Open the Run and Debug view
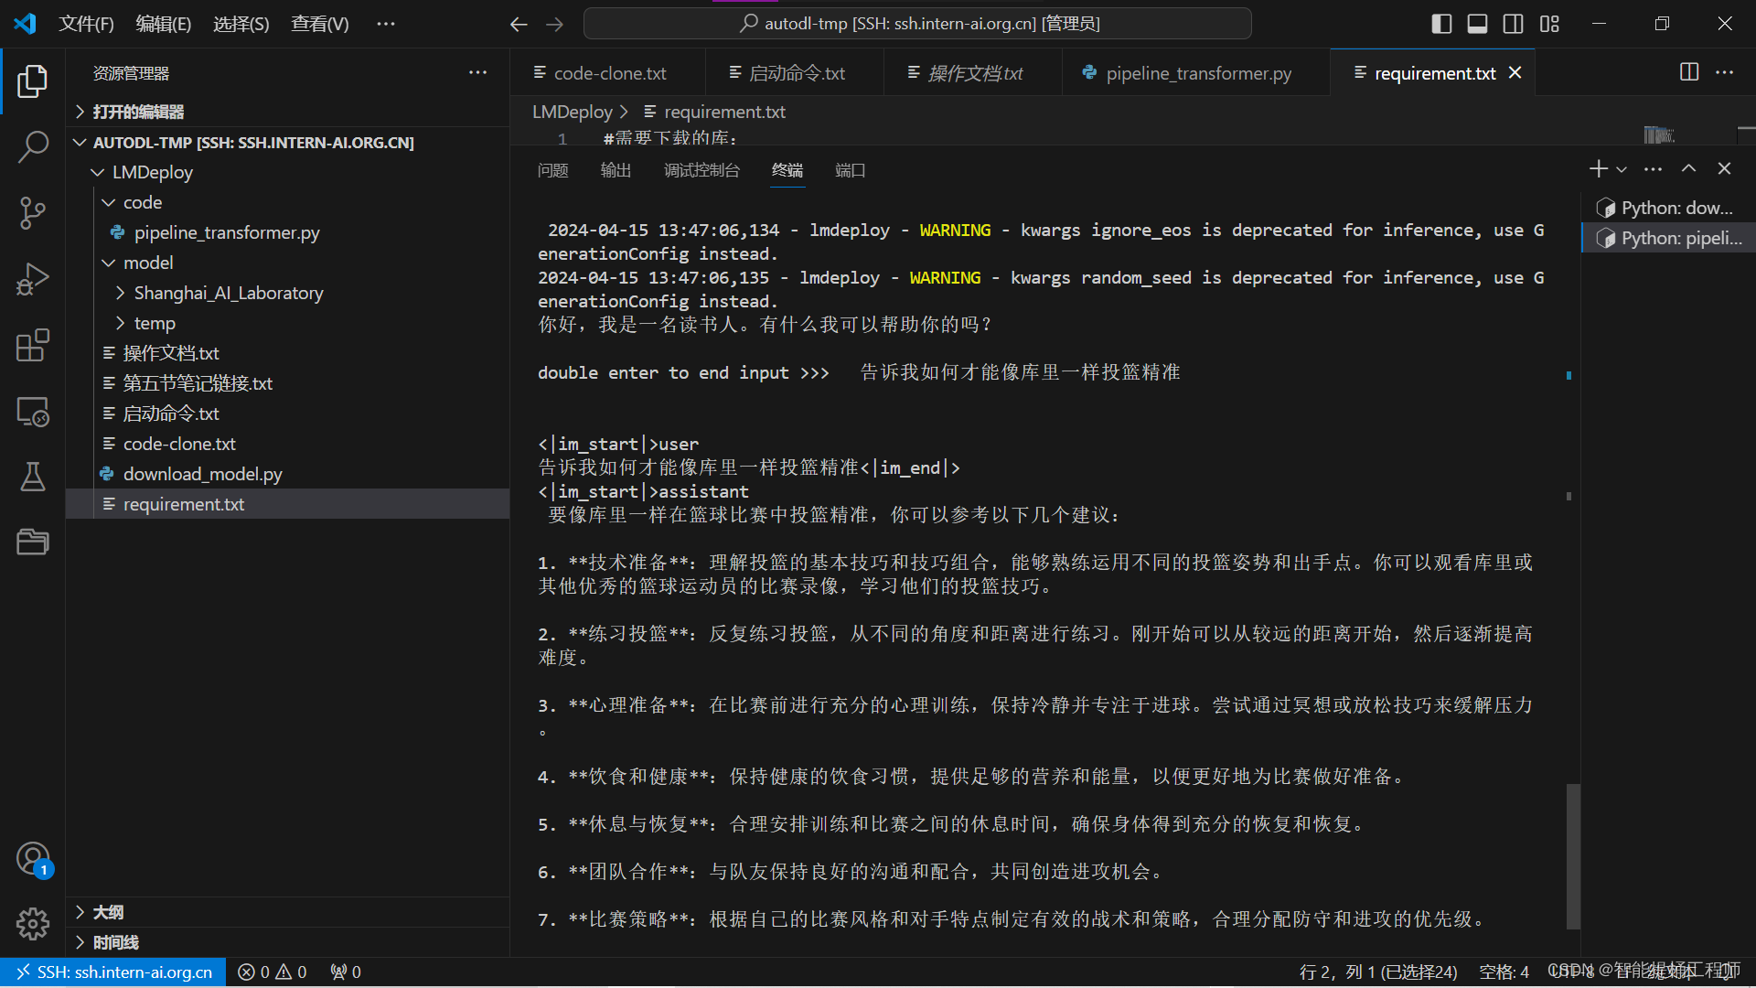Viewport: 1756px width, 988px height. (x=33, y=279)
